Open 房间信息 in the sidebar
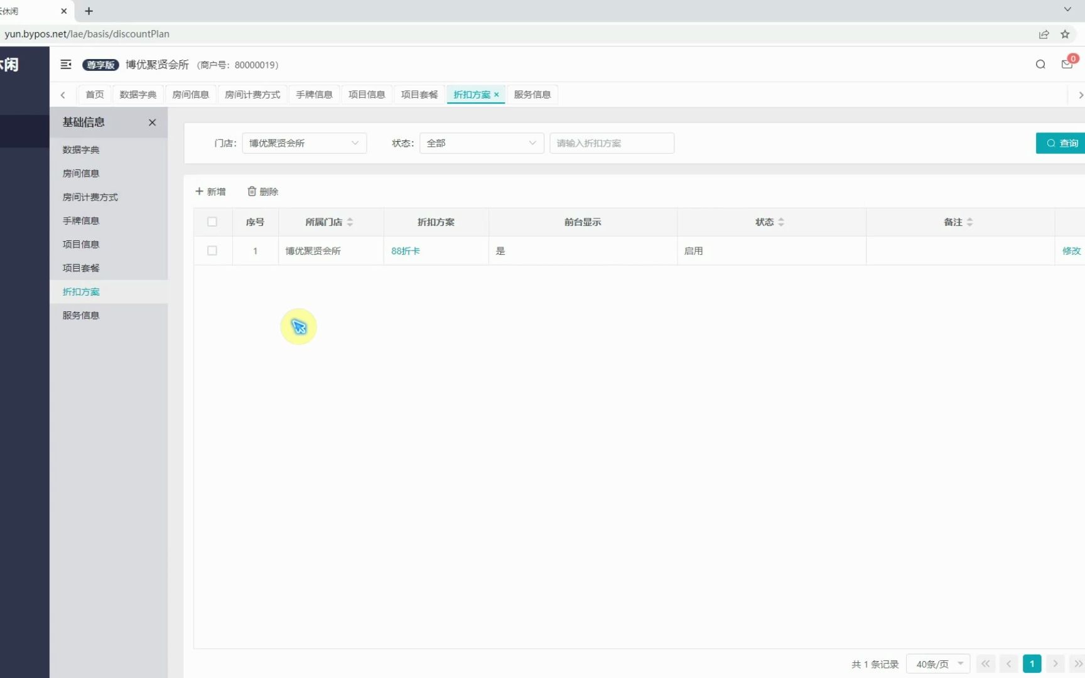Viewport: 1085px width, 678px height. click(109, 173)
